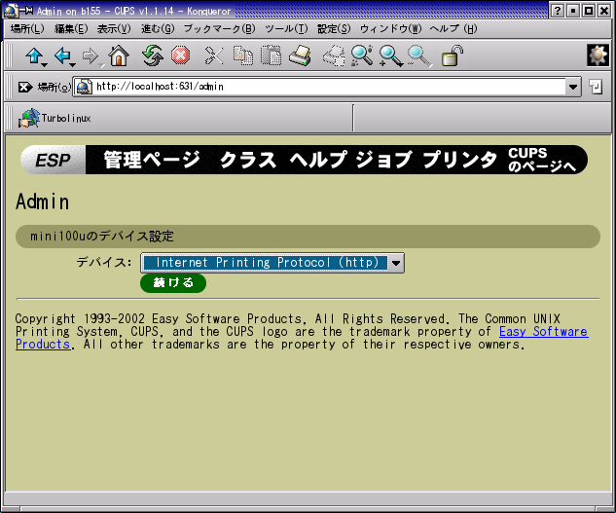Open 場所(L) menu
This screenshot has width=616, height=513.
coord(27,29)
